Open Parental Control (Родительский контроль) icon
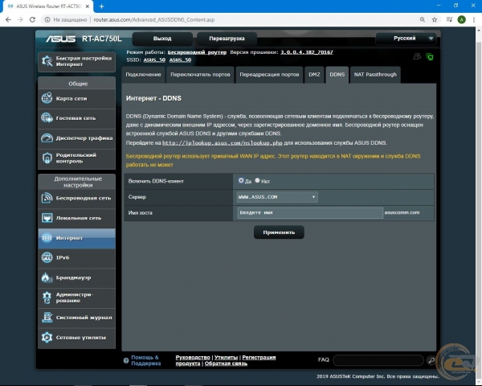Image resolution: width=482 pixels, height=386 pixels. tap(47, 157)
